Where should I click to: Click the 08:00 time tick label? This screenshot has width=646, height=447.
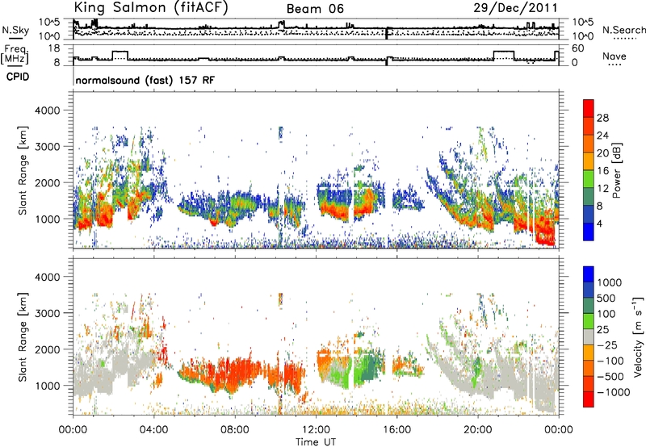pyautogui.click(x=235, y=430)
